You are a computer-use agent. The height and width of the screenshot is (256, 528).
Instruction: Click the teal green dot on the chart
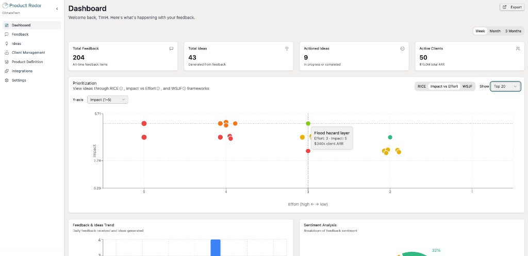tap(390, 137)
